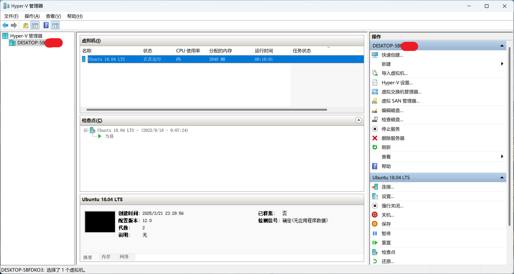This screenshot has width=514, height=274.
Task: Toggle the action pane toolbar icon
Action: coord(55,25)
